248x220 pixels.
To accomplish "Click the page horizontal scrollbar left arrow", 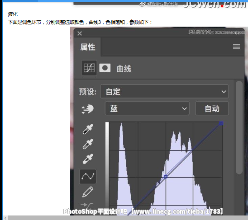I will tap(5, 218).
